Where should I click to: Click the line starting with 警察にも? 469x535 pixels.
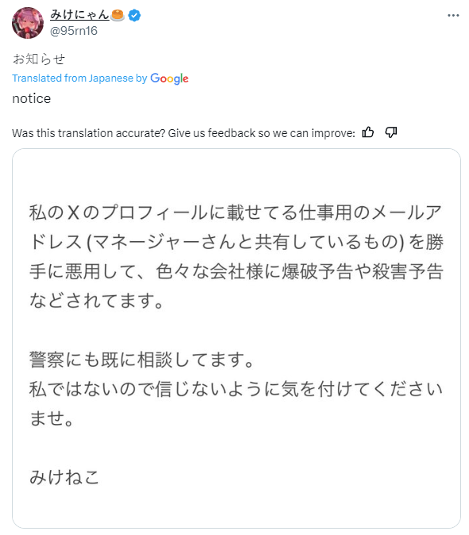tap(141, 360)
